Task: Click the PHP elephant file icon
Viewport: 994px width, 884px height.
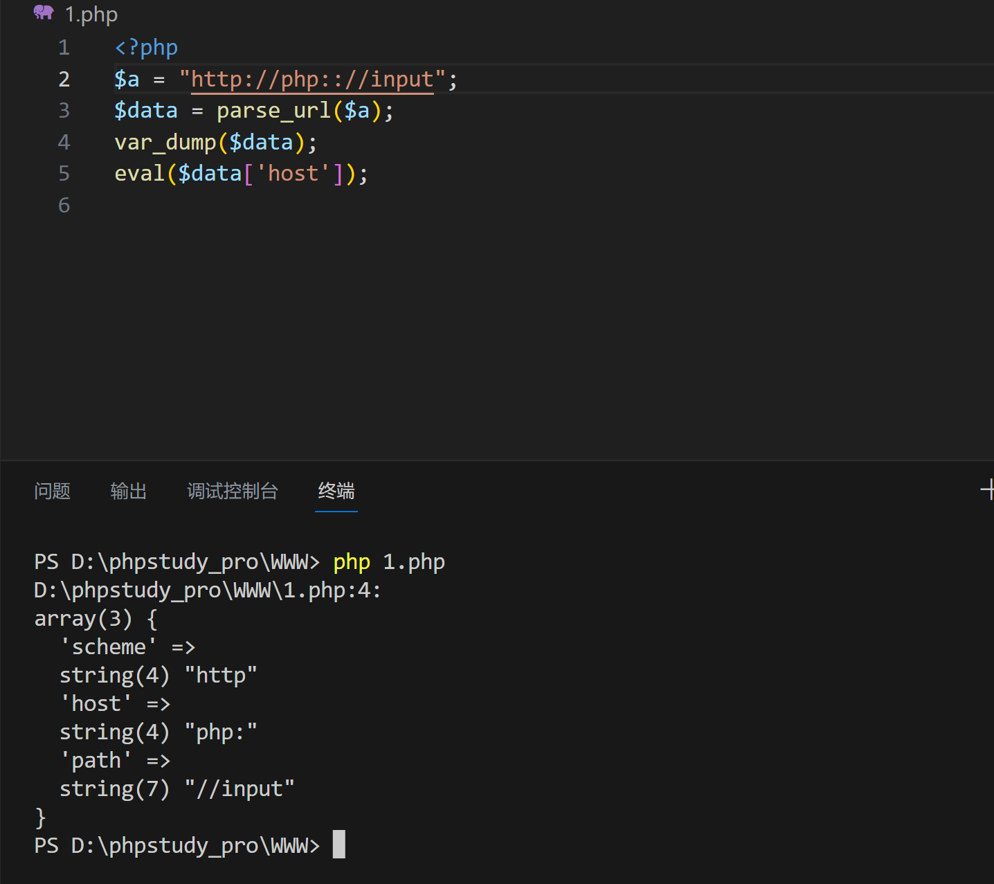Action: pyautogui.click(x=44, y=12)
